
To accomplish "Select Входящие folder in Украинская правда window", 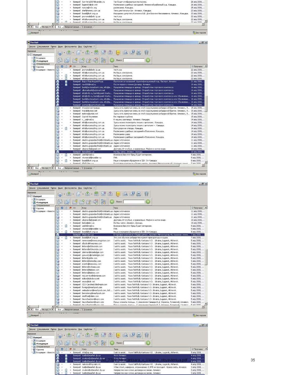I will tap(41, 58).
